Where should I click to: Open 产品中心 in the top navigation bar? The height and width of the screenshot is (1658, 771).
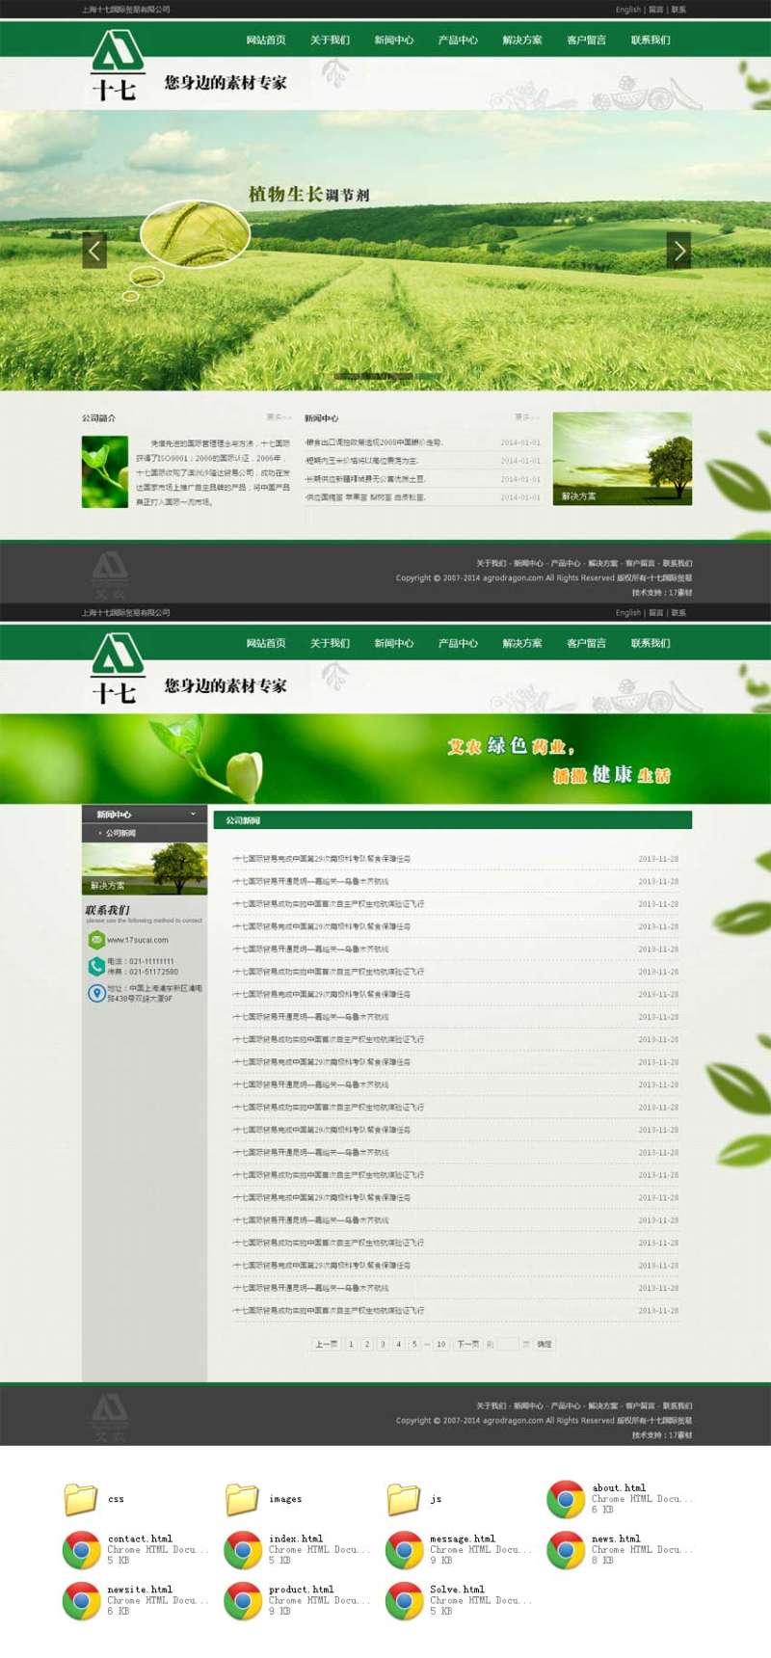coord(458,40)
